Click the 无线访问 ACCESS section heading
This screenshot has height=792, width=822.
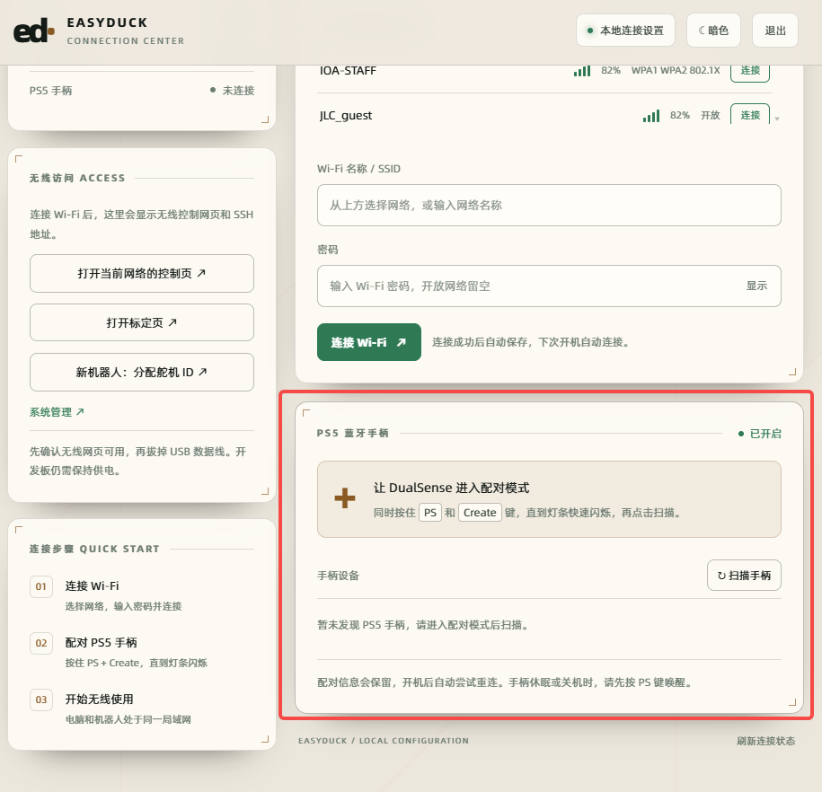coord(77,178)
